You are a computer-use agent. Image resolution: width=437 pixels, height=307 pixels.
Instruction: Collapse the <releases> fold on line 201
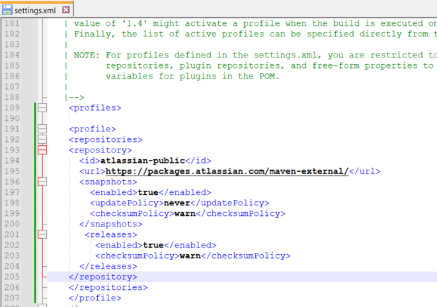42,234
